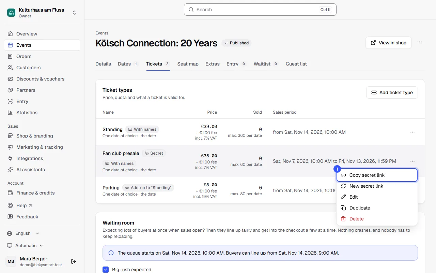Open the Automatic theme dropdown
Screen dimensions: 436x273
(25, 246)
